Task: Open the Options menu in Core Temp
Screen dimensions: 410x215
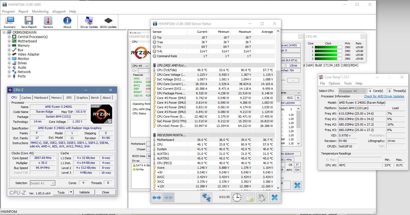Action: [334, 83]
